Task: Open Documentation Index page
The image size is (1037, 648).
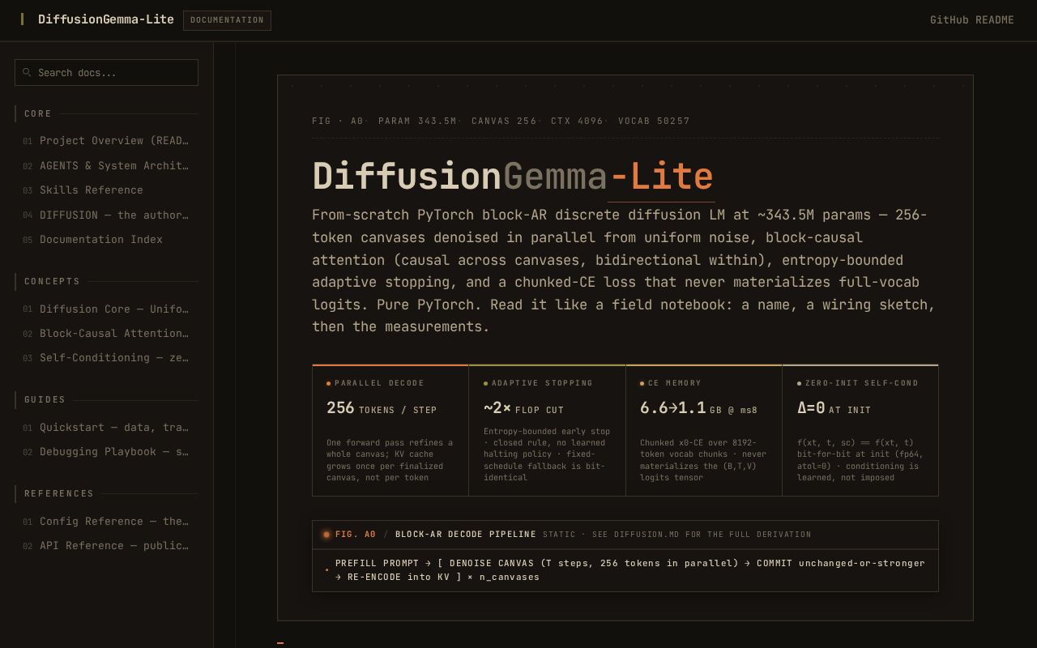Action: (x=106, y=240)
